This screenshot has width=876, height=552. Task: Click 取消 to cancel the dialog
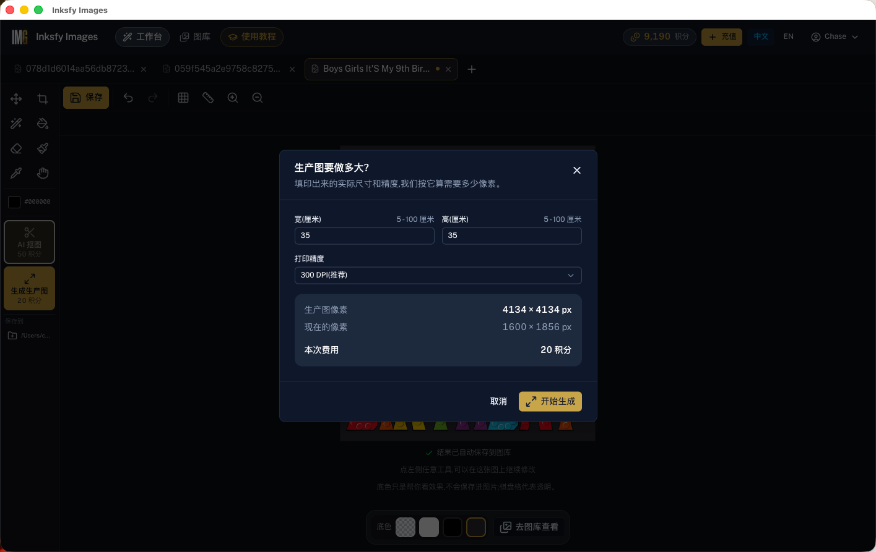[x=498, y=401]
